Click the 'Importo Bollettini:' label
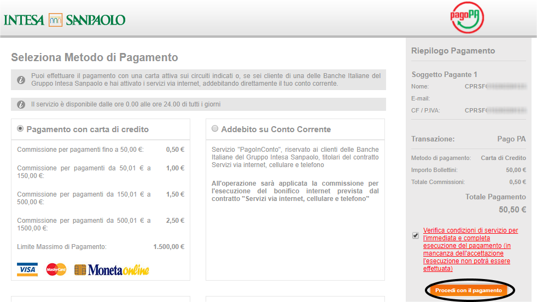This screenshot has width=537, height=302. pos(434,170)
